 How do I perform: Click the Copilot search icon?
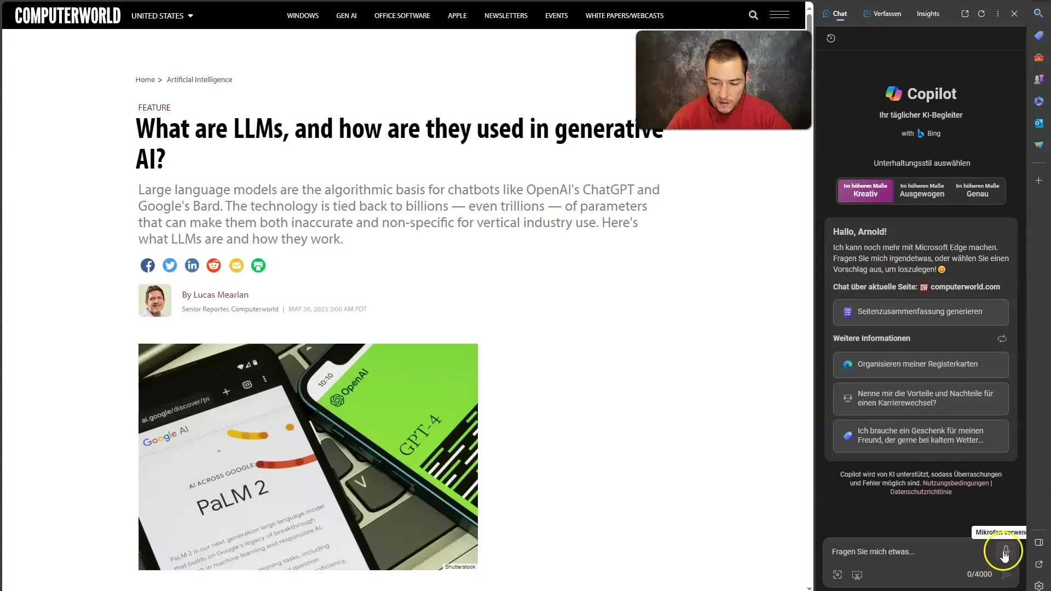pyautogui.click(x=1040, y=13)
